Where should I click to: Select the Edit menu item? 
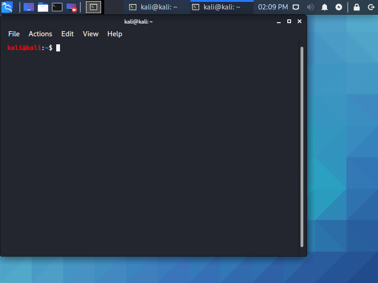point(68,34)
